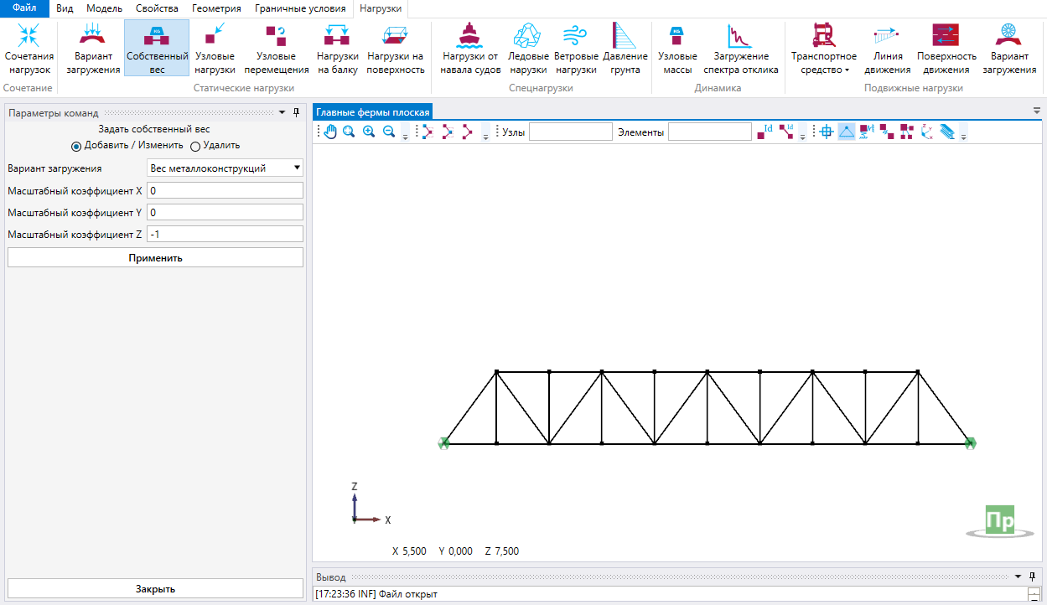
Task: Focus the Узлы node selection field
Action: pos(571,132)
